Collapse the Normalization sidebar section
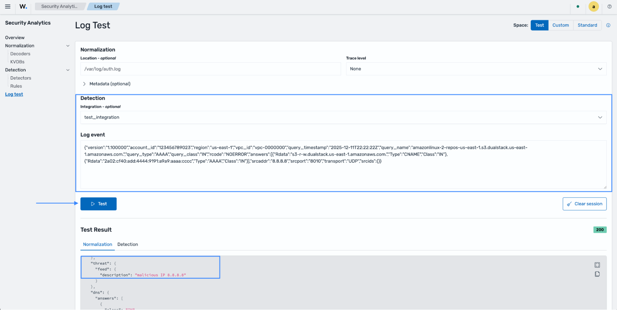The image size is (617, 310). [68, 46]
